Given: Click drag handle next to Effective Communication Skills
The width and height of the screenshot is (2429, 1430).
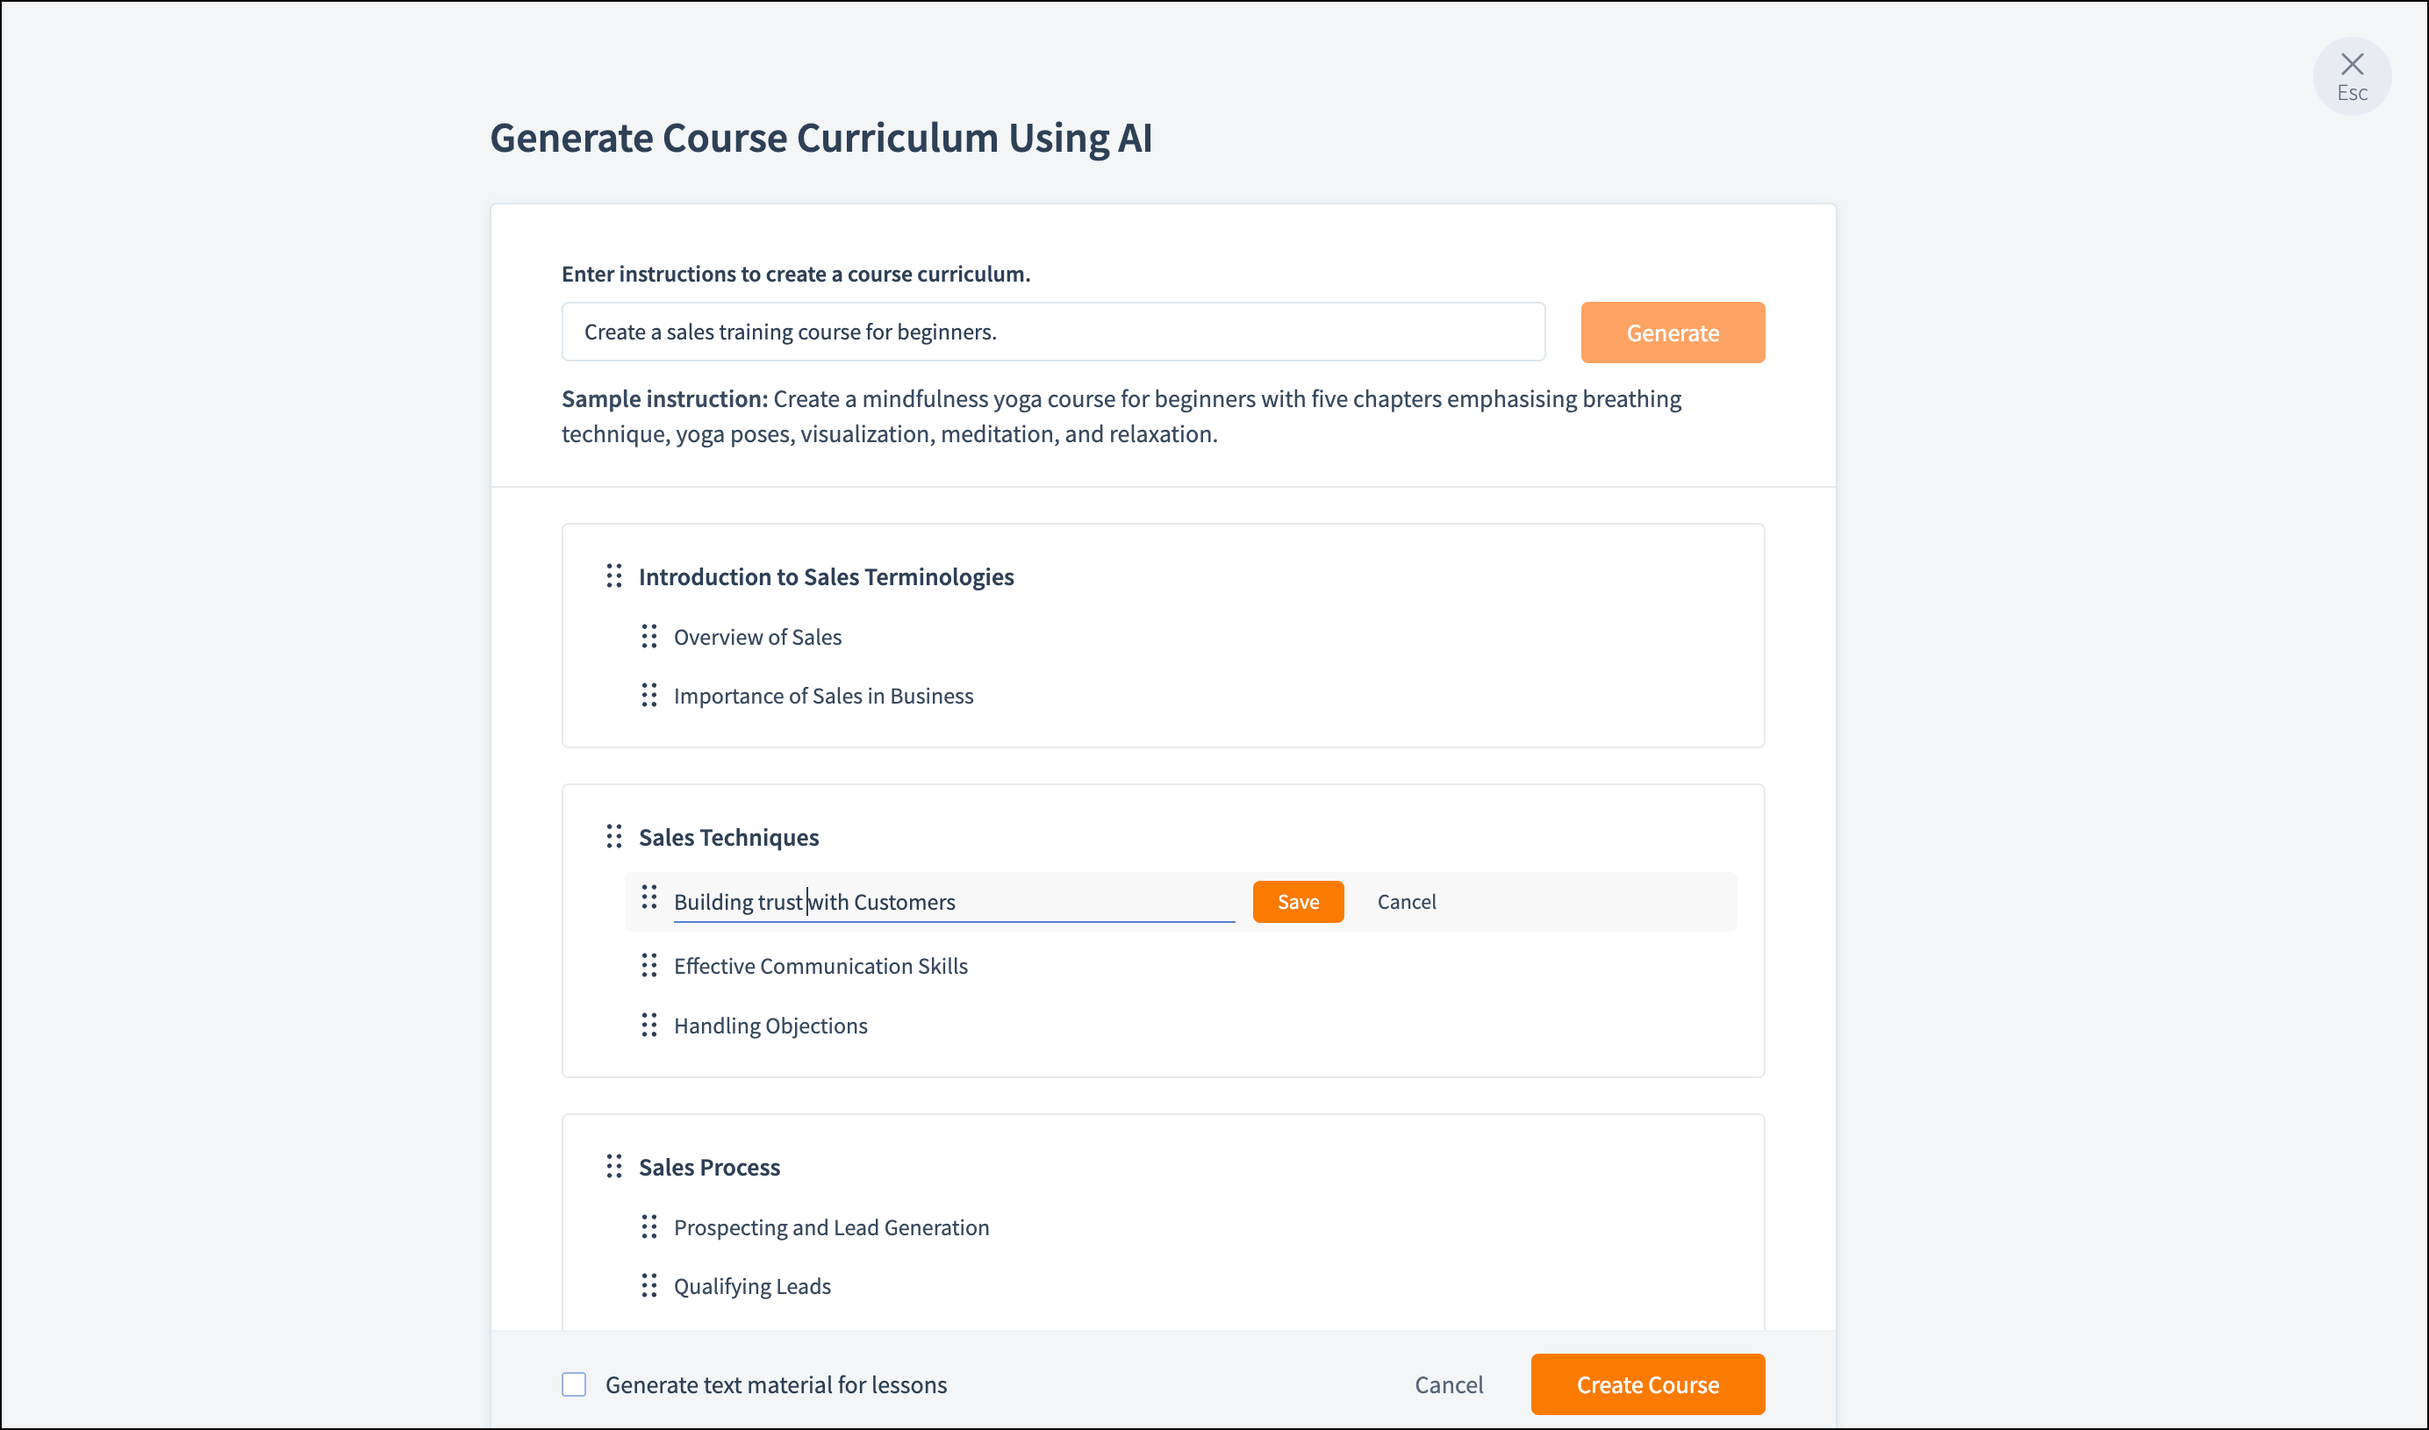Looking at the screenshot, I should click(648, 966).
